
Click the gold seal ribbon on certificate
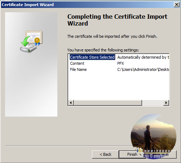tap(37, 42)
